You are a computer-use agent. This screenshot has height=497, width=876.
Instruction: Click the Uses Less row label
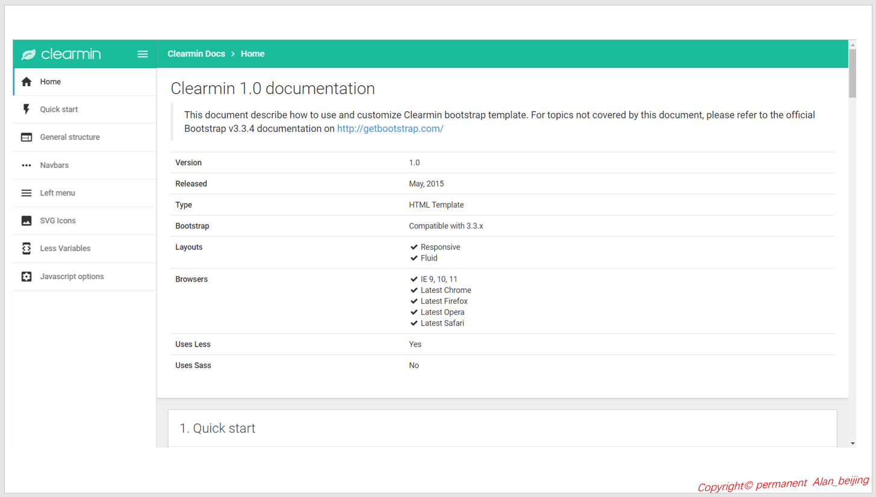193,345
